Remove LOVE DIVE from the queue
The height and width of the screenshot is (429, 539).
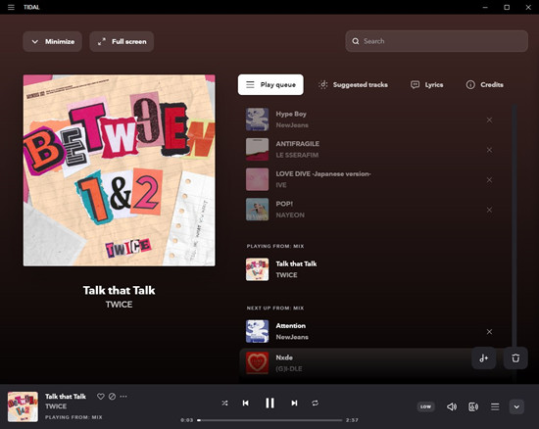point(489,179)
